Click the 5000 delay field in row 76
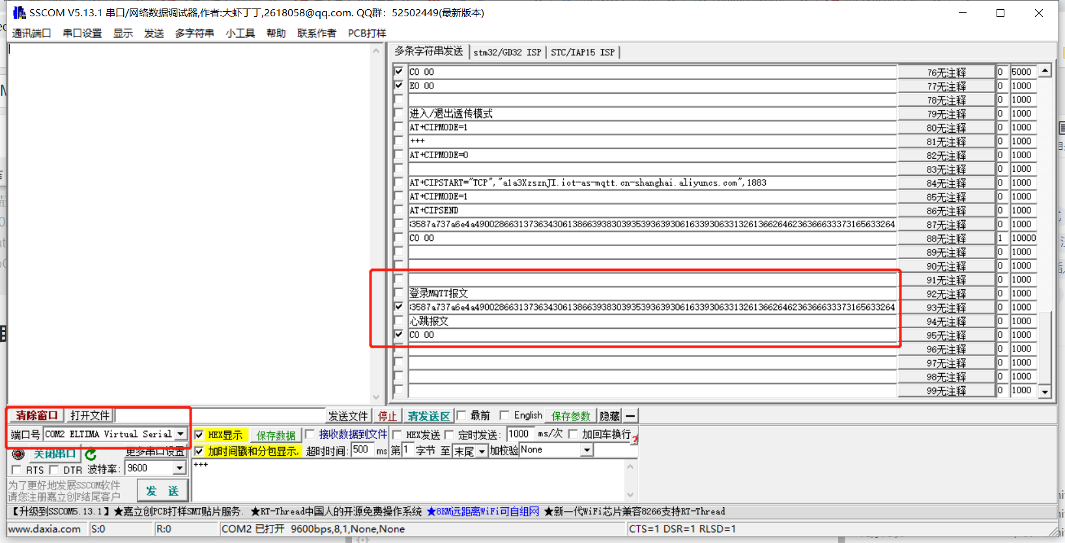The width and height of the screenshot is (1065, 543). coord(1023,72)
